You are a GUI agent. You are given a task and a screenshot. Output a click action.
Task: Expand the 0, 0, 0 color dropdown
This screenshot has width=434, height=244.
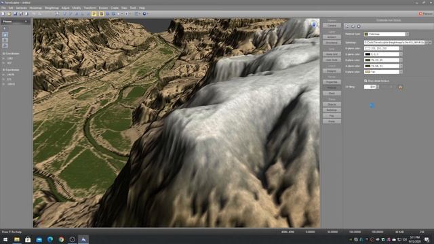coord(401,54)
